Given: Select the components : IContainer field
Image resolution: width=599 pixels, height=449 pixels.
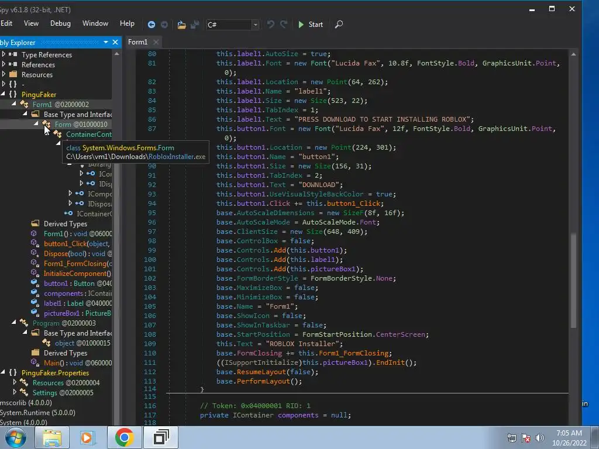Looking at the screenshot, I should pos(78,293).
